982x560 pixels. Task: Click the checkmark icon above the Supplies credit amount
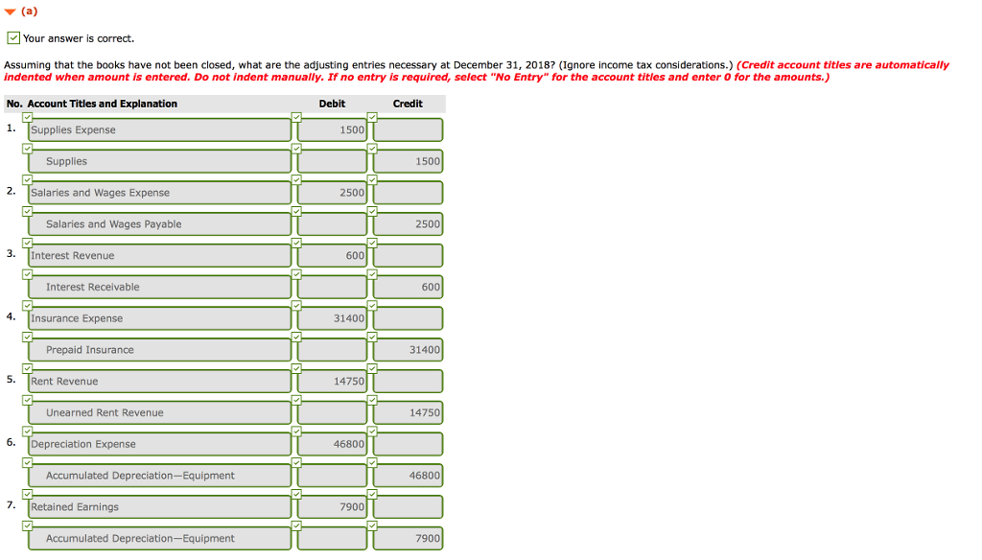(372, 150)
